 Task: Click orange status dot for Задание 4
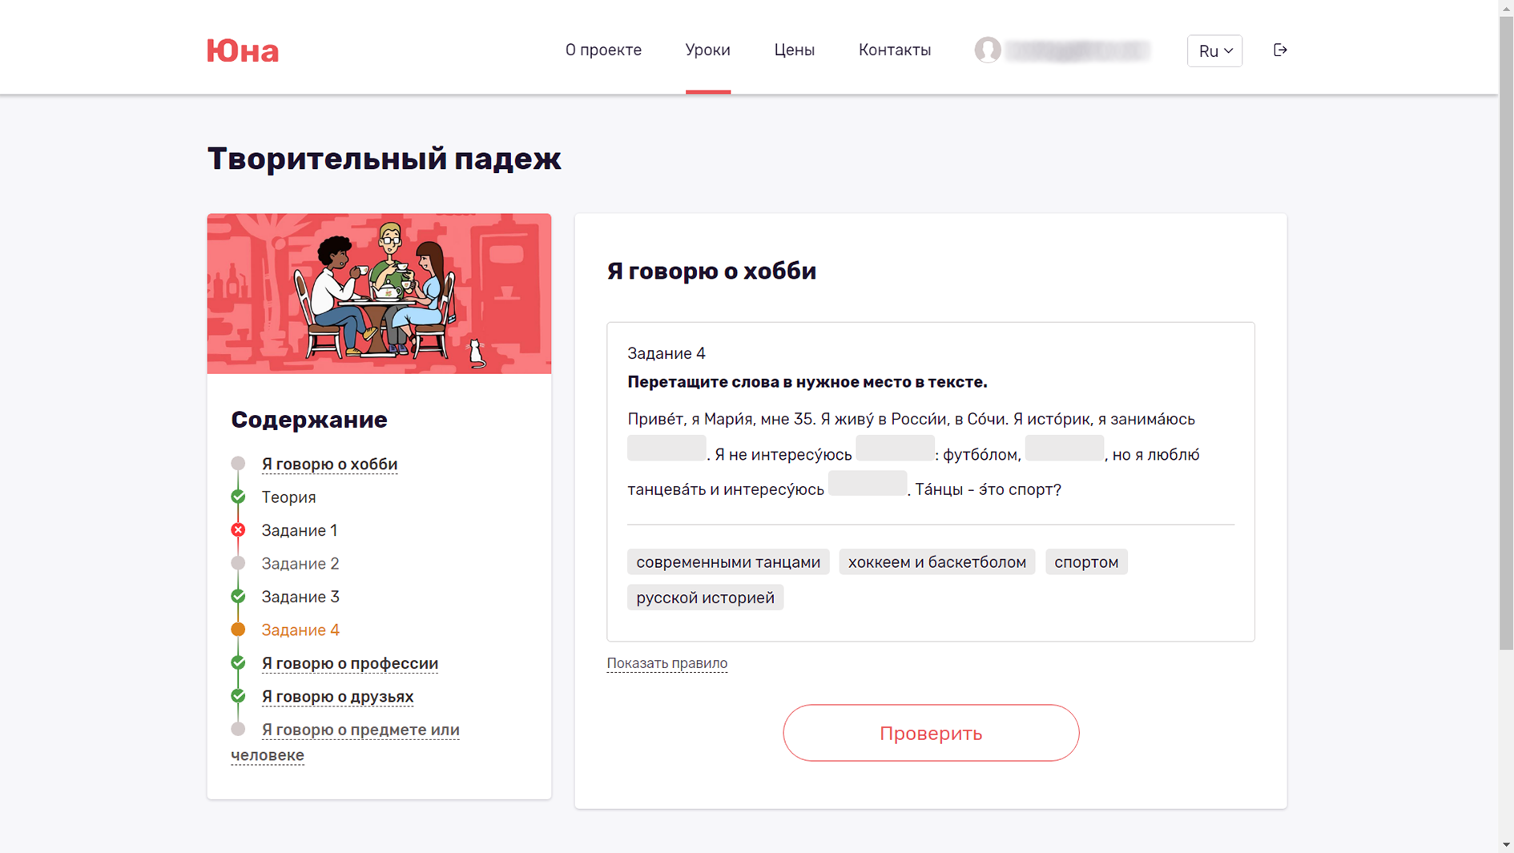pyautogui.click(x=238, y=630)
